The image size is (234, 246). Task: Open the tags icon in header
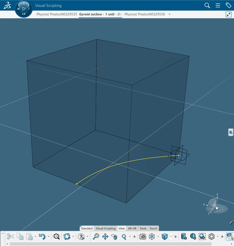pos(228,5)
